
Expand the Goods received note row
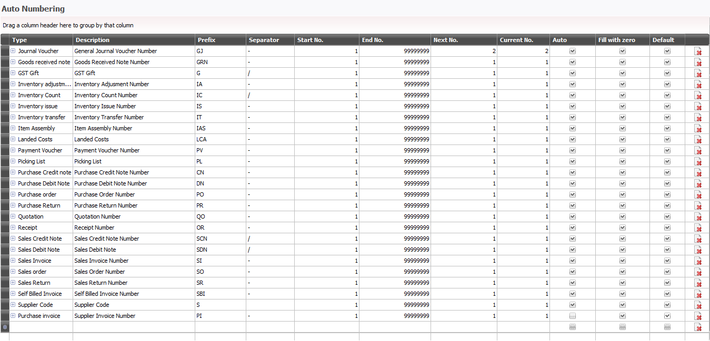[x=13, y=62]
